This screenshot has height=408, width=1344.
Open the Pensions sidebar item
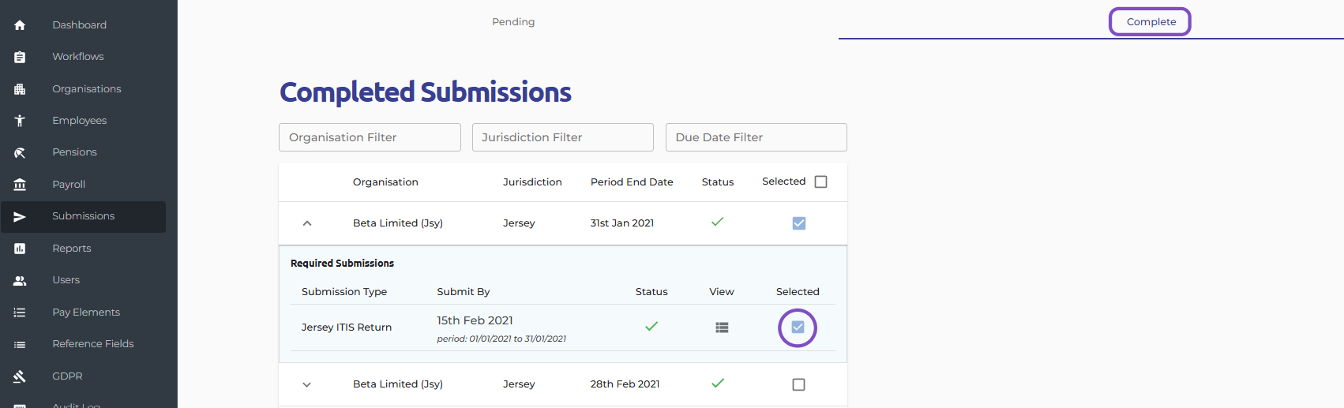tap(74, 152)
